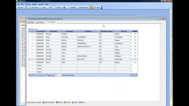Screen dimensions: 189x106
Task: Open the File menu
Action: 18,4
